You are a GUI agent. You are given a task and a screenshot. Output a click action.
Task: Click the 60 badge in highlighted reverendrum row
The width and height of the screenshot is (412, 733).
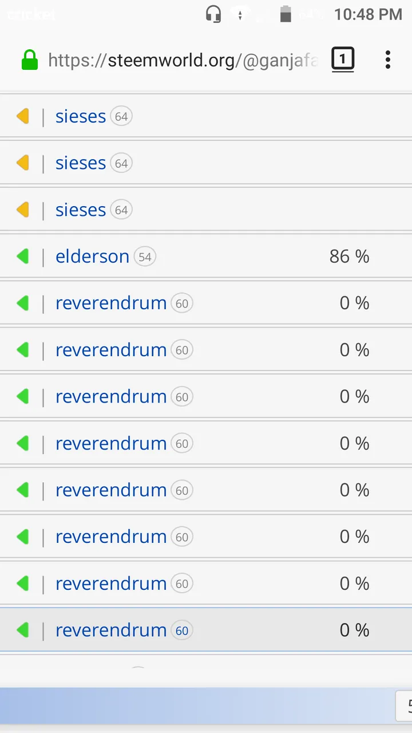click(182, 631)
